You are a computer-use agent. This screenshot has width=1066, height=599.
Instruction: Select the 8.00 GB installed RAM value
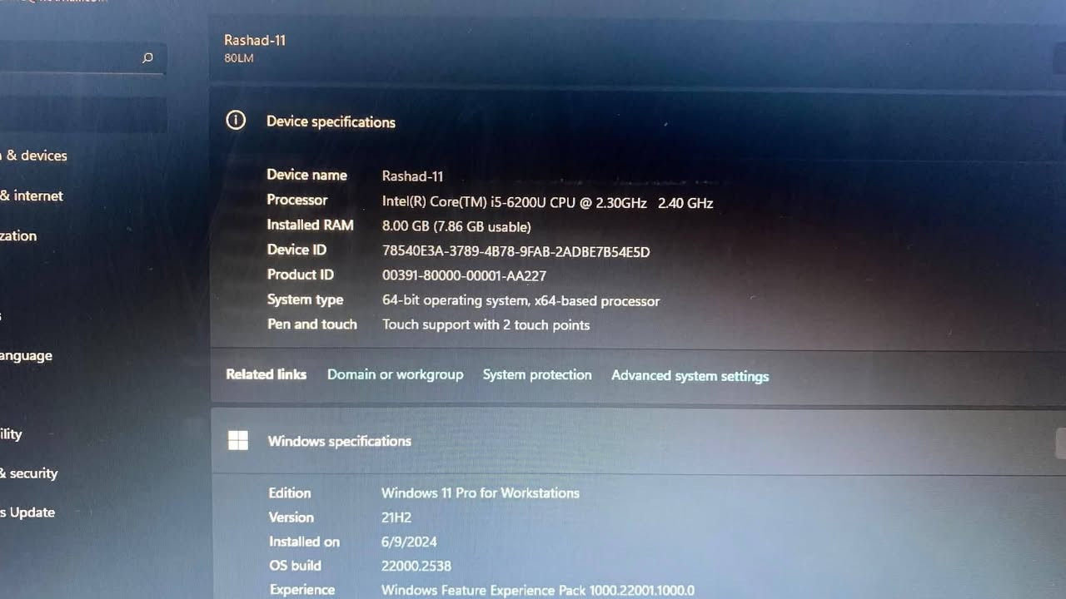(456, 226)
